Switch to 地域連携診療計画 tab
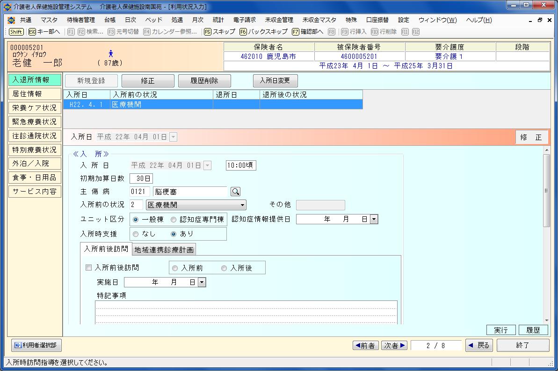558x371 pixels. [164, 250]
